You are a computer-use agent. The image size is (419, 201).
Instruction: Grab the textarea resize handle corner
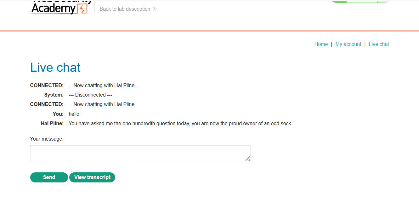(248, 159)
